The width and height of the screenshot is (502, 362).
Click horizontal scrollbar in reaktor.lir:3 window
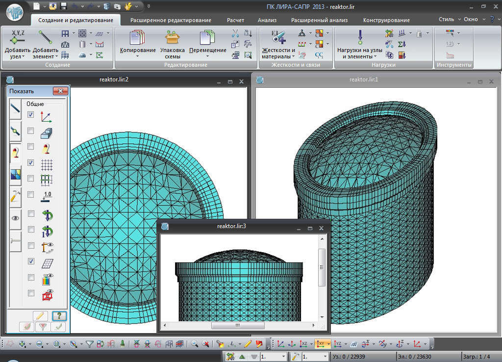238,325
